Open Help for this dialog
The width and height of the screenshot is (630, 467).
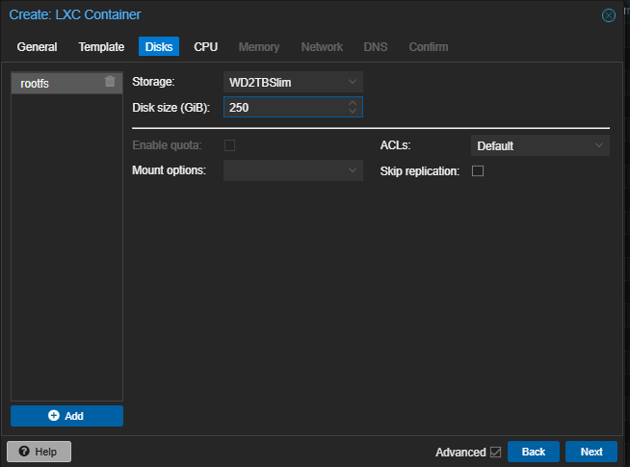pyautogui.click(x=39, y=452)
